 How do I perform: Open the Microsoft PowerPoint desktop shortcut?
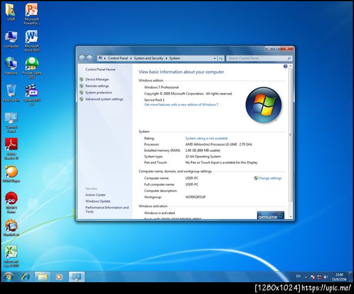click(32, 14)
